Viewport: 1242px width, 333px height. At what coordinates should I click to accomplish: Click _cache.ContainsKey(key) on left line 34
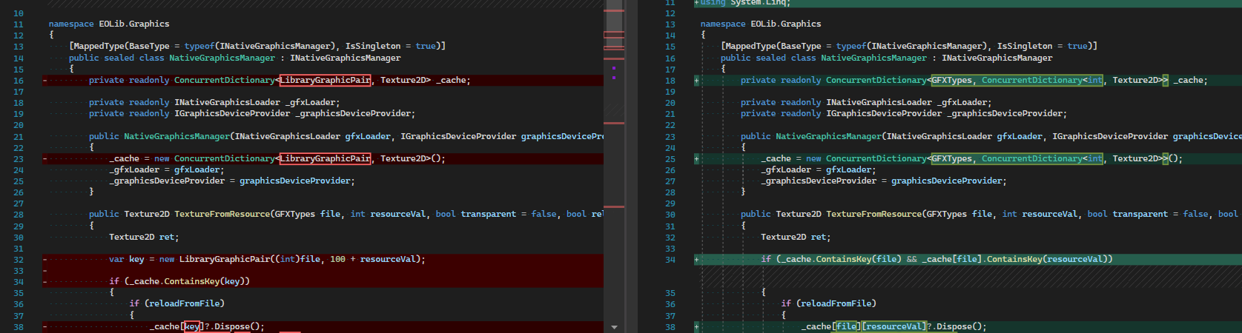coord(187,281)
